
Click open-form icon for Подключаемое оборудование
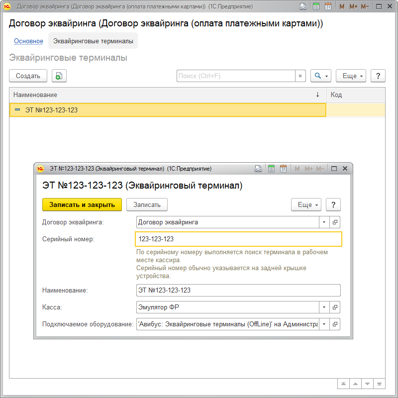(x=335, y=324)
